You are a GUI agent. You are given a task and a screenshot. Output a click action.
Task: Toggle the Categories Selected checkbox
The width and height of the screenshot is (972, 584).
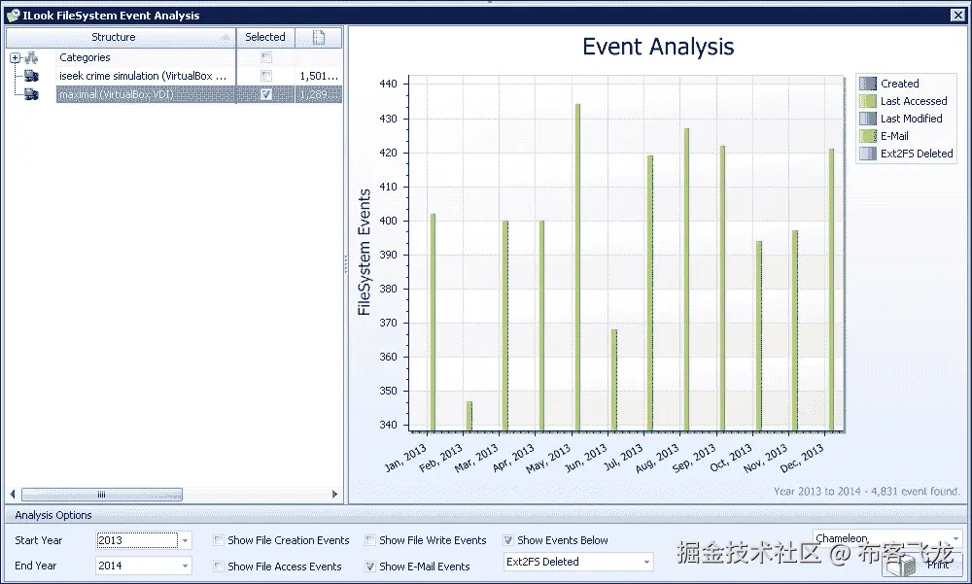click(266, 57)
